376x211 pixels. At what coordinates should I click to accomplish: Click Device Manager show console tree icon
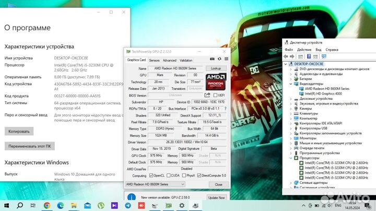point(300,56)
